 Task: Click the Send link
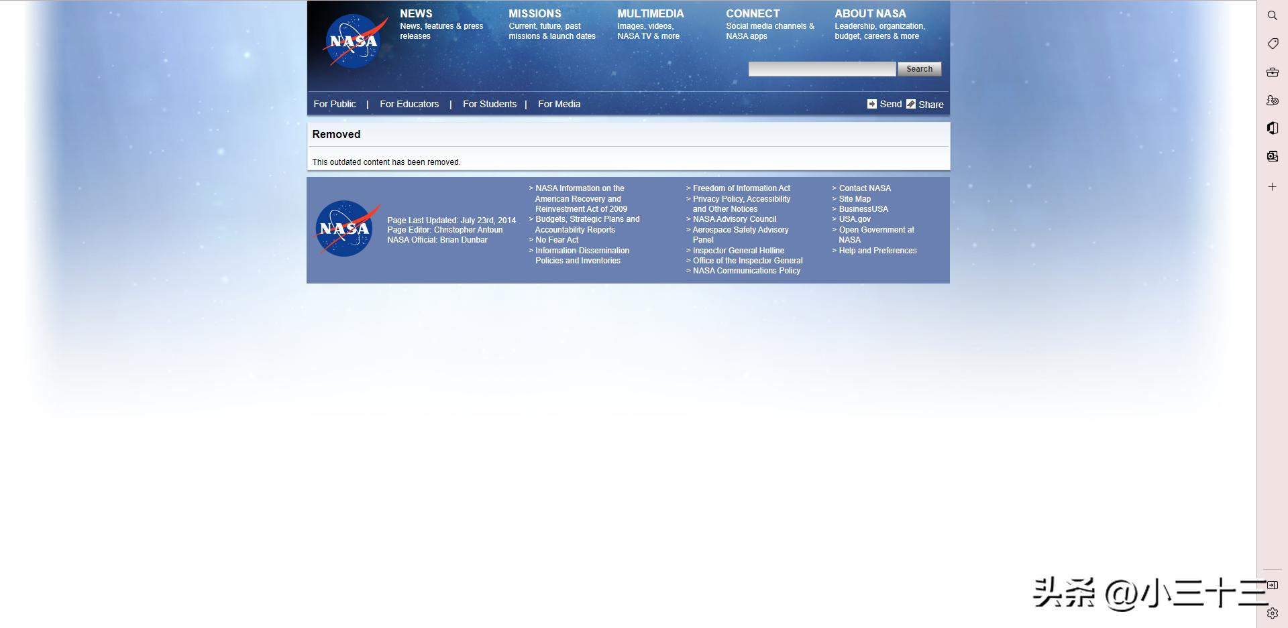[x=890, y=104]
